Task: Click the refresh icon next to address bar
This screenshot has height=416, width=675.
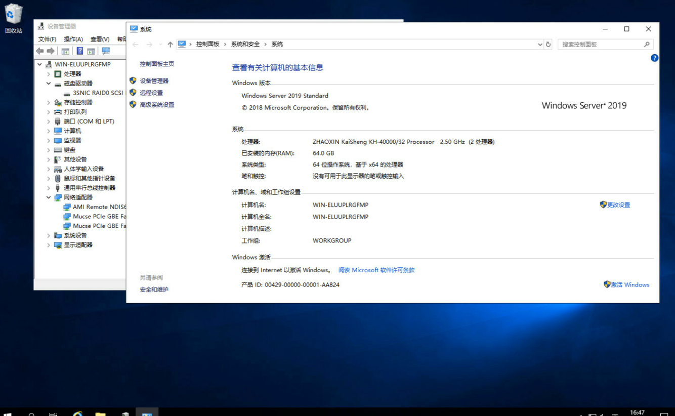Action: (x=548, y=45)
